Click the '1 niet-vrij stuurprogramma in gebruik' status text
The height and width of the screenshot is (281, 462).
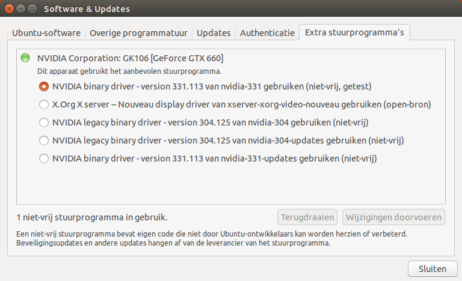92,217
